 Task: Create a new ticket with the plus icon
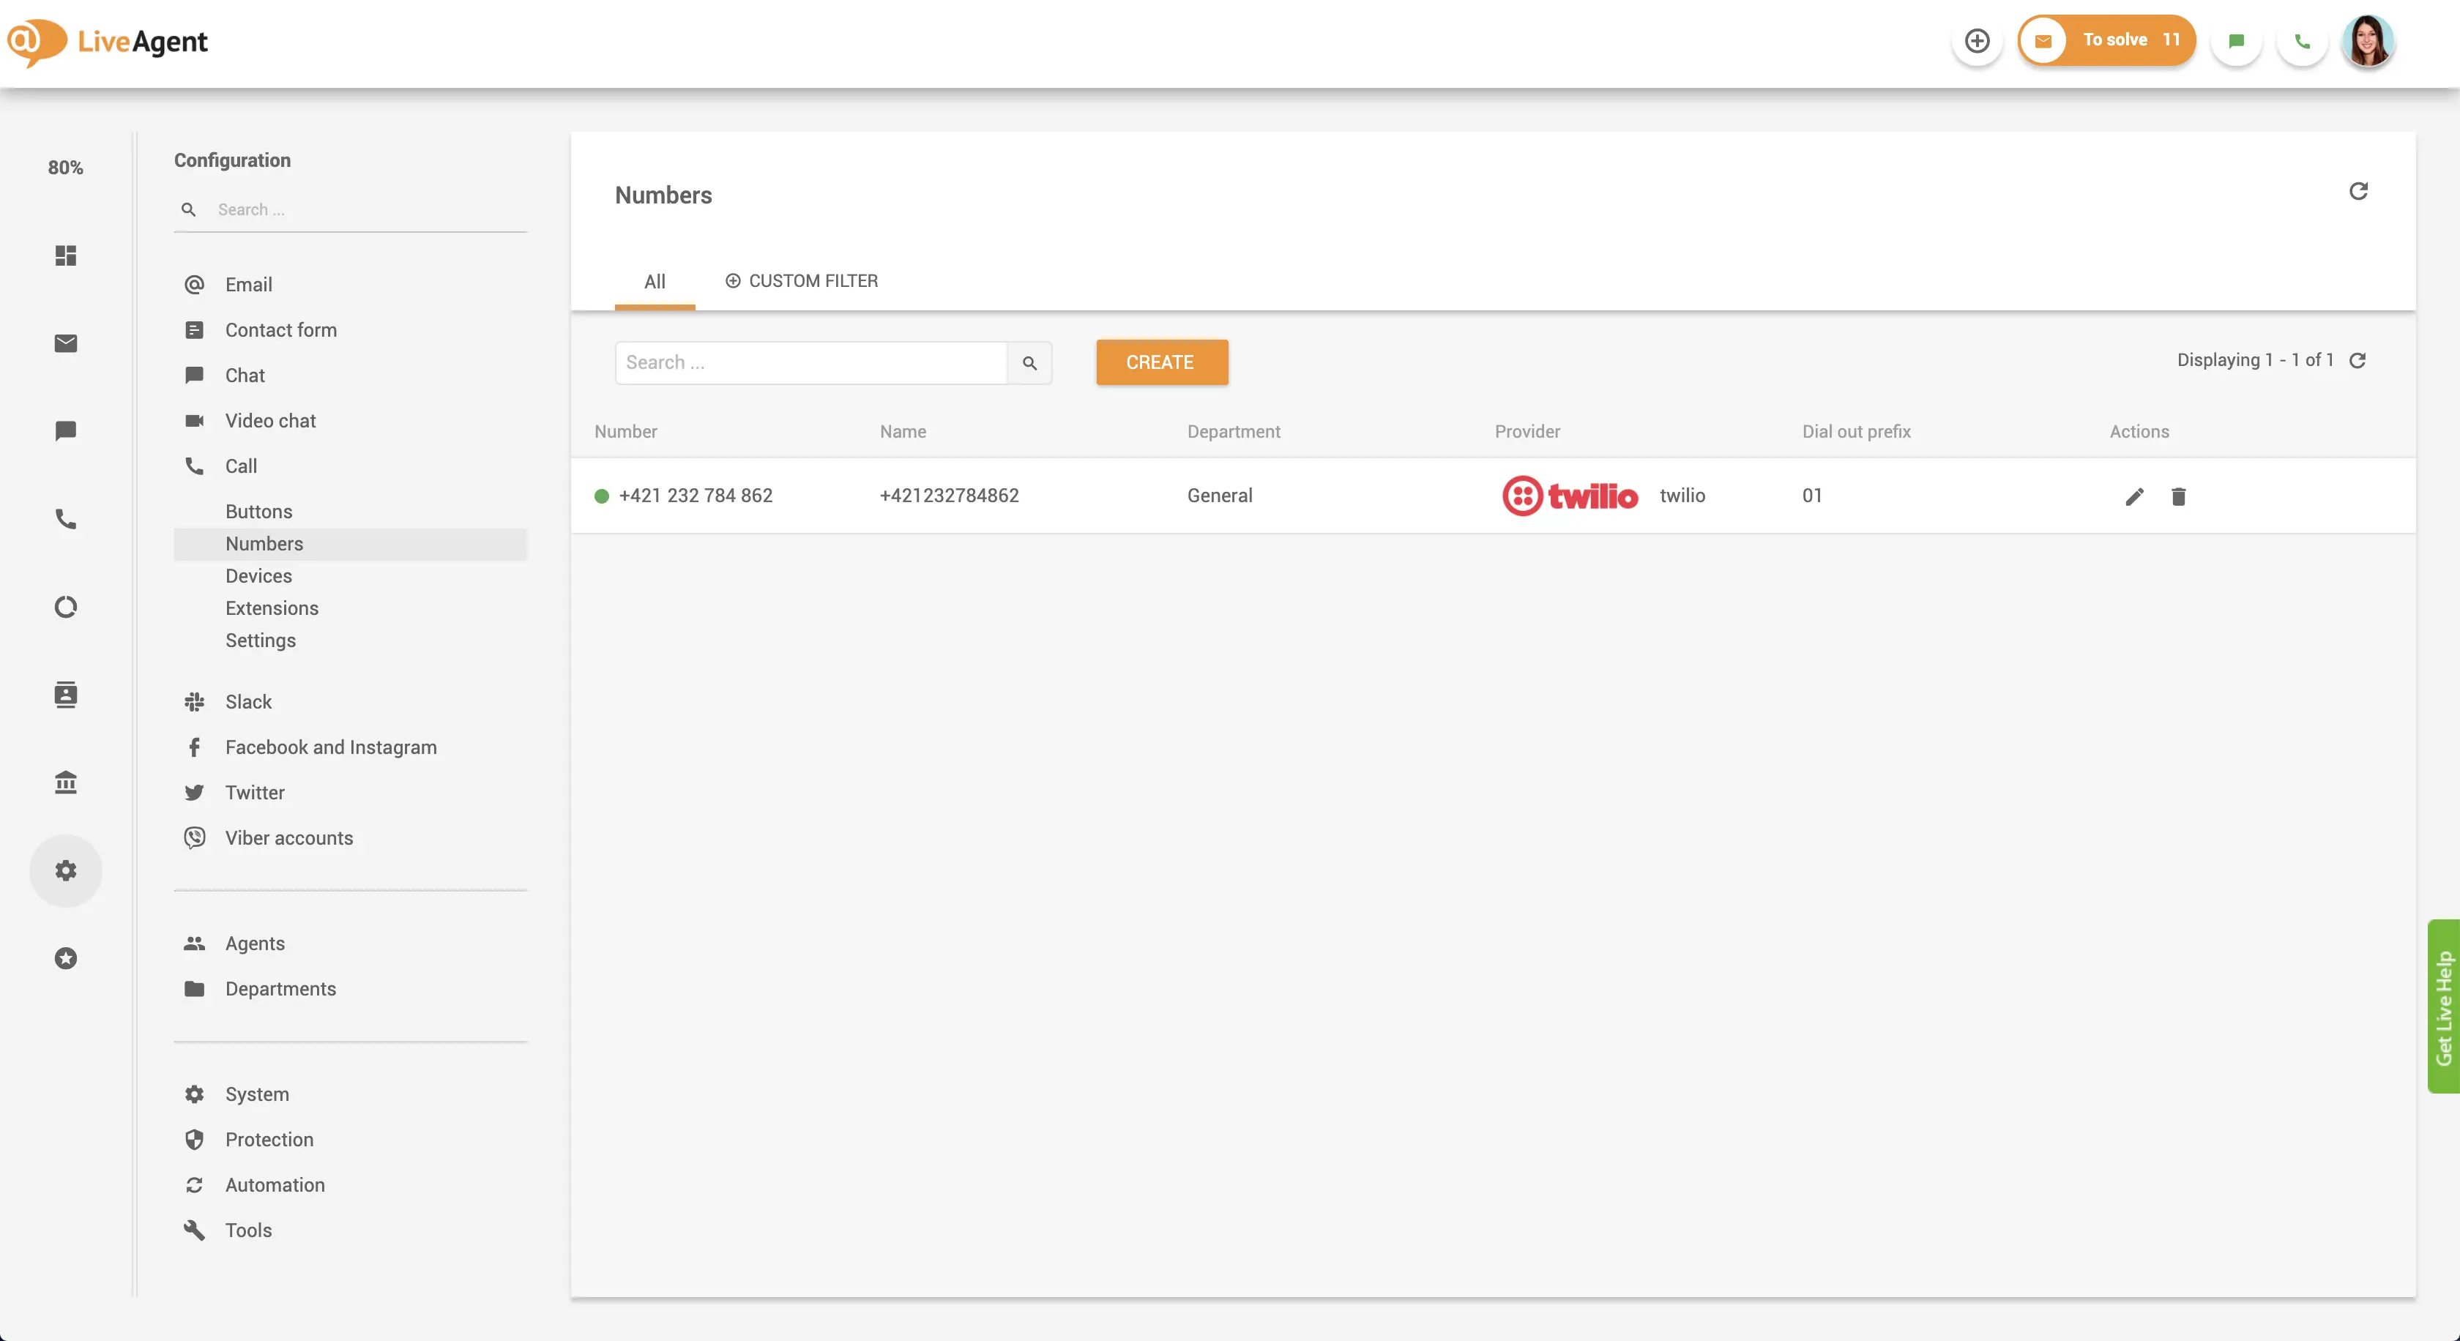tap(1977, 41)
